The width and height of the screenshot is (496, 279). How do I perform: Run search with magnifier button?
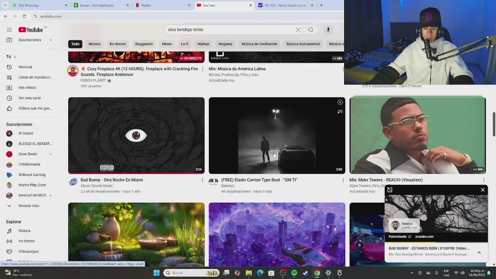click(x=311, y=30)
